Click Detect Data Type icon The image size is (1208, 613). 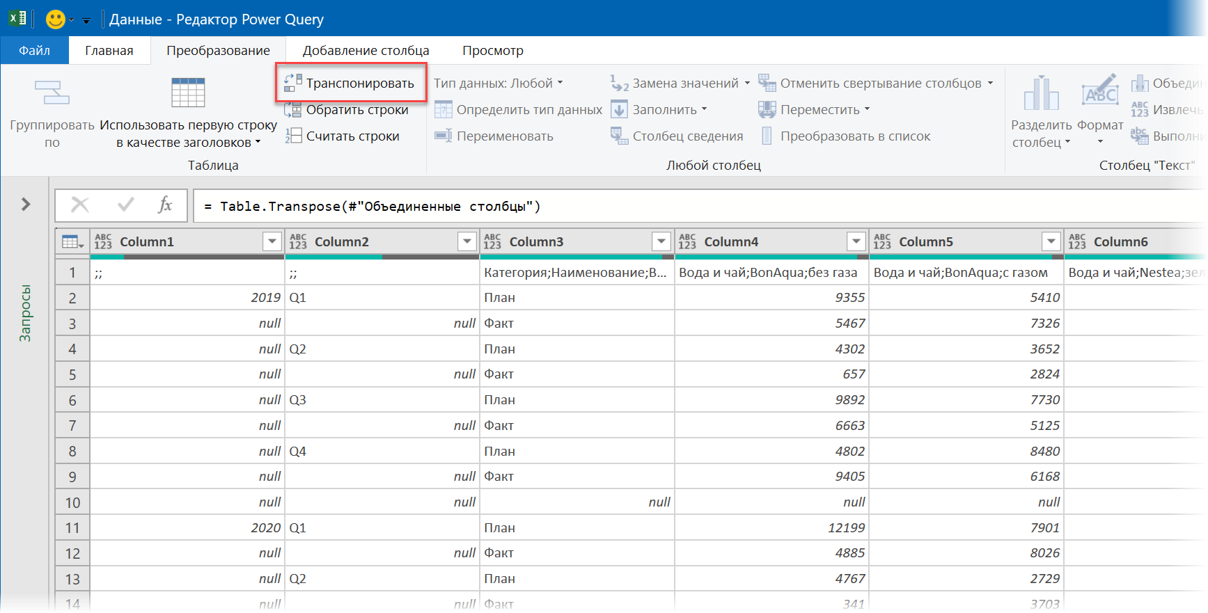pyautogui.click(x=444, y=109)
